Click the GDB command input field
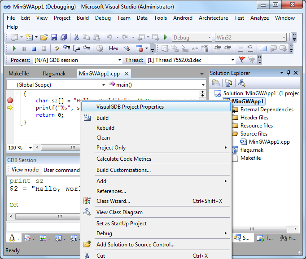This screenshot has height=259, width=306. tap(44, 227)
